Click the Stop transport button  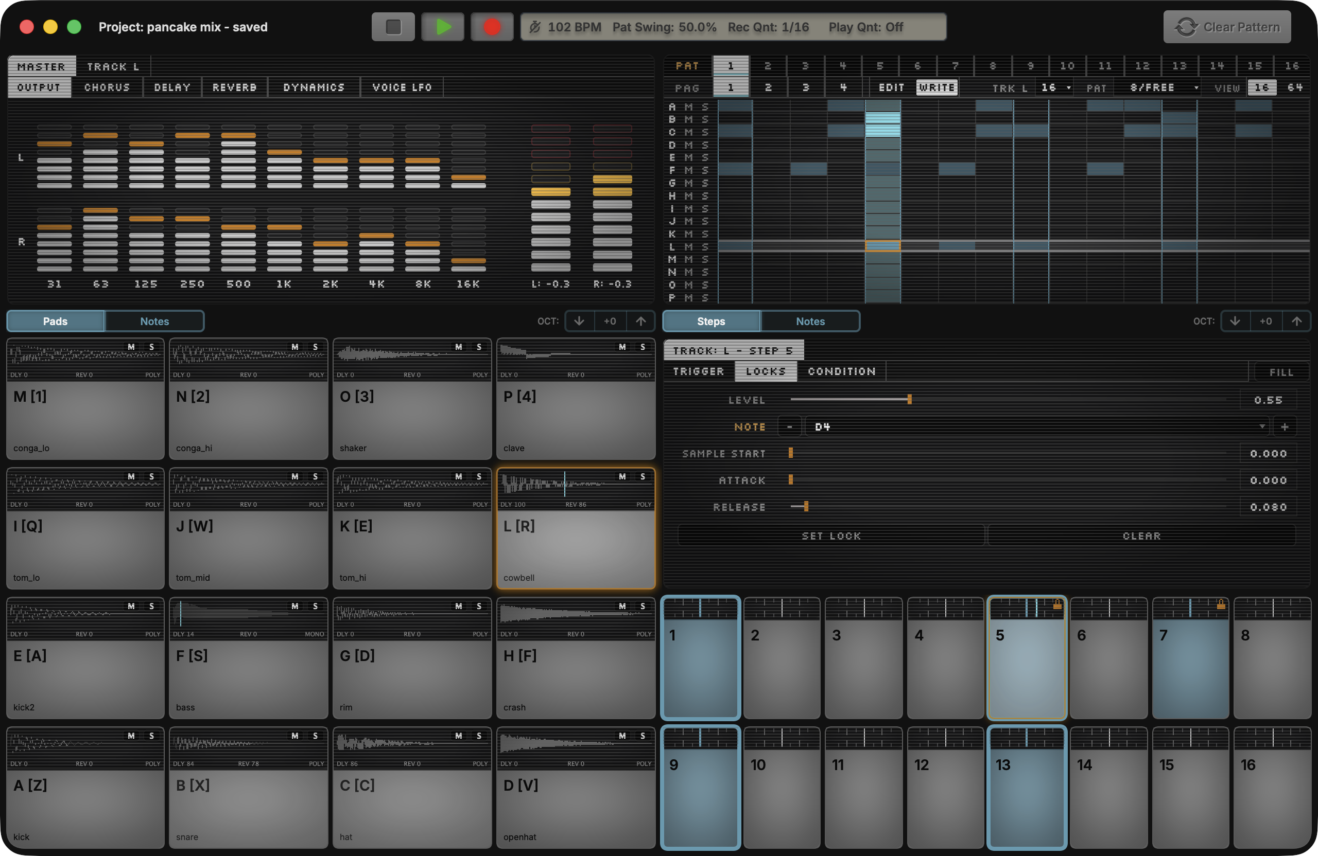point(393,27)
